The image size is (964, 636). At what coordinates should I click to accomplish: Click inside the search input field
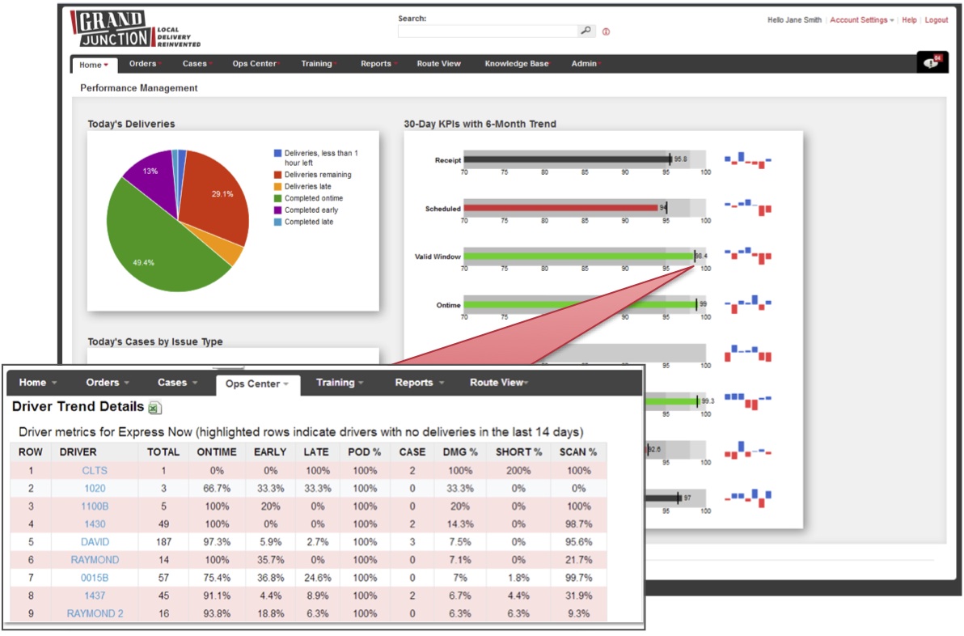(x=485, y=30)
